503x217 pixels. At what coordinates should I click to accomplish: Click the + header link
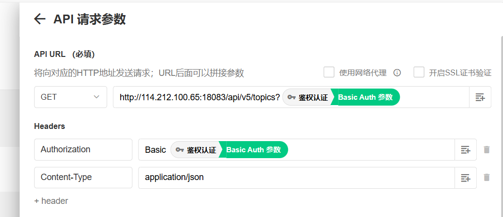point(51,200)
